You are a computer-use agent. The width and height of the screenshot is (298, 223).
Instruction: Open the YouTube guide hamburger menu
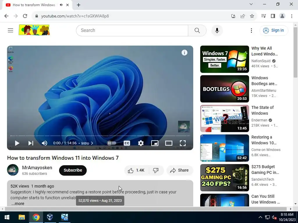(x=10, y=30)
